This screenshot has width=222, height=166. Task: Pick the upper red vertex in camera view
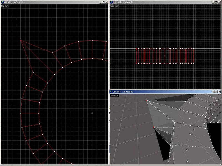coord(147,101)
